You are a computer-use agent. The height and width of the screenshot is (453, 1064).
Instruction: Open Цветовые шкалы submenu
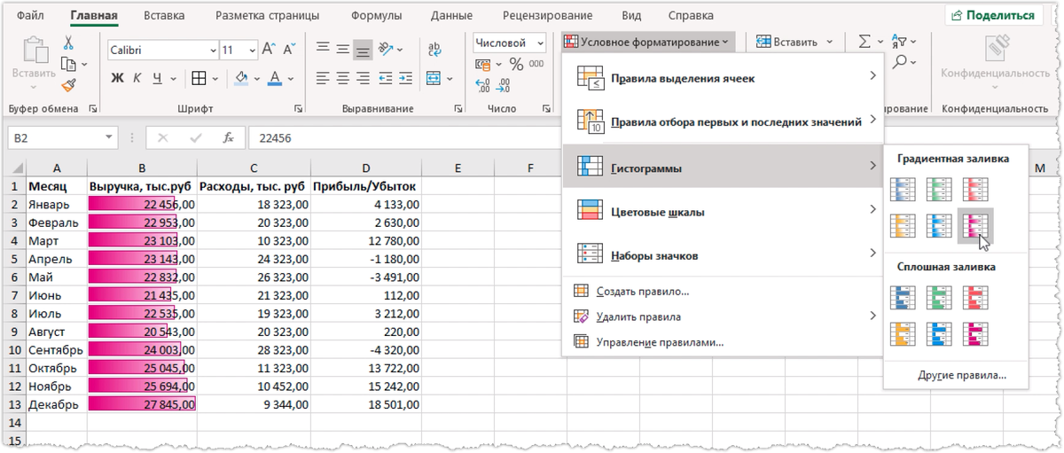pos(723,212)
